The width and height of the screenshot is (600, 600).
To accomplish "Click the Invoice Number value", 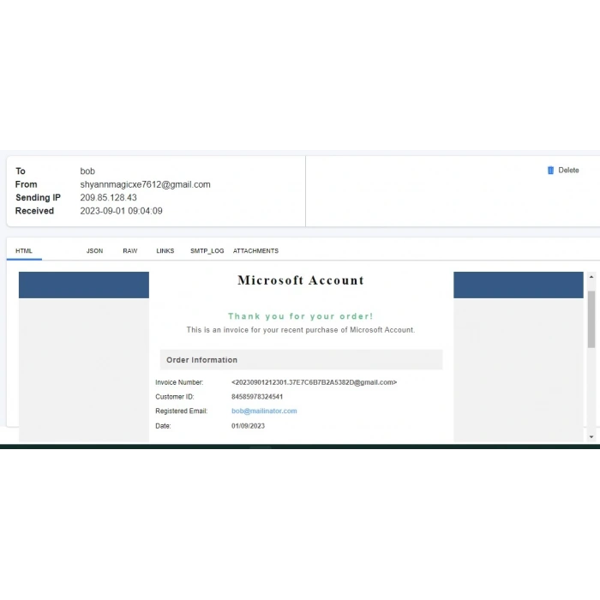I will coord(314,382).
